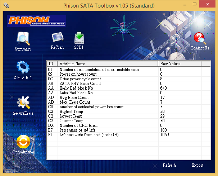The height and width of the screenshot is (176, 218).
Task: Minimize the Phison SATA Toolbox window
Action: pyautogui.click(x=185, y=5)
